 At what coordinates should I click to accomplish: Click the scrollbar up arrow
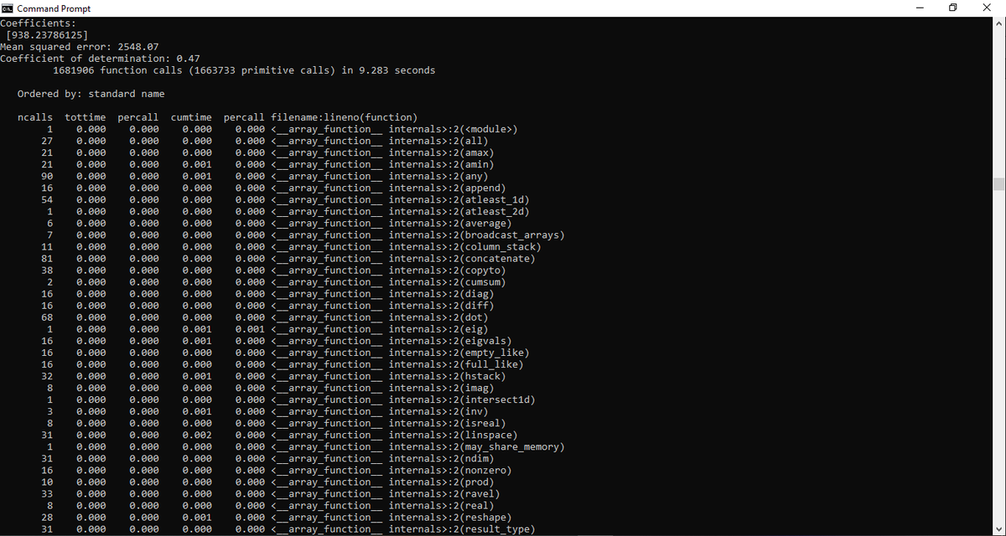(x=998, y=23)
